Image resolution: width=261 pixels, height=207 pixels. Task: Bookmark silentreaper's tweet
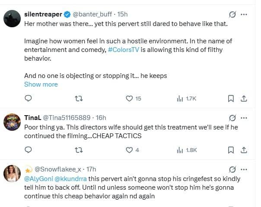point(232,98)
